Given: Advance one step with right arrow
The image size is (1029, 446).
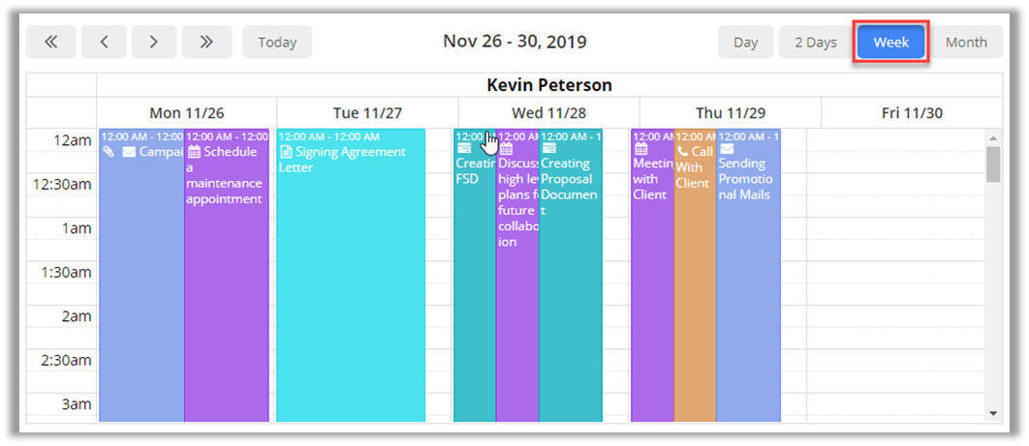Looking at the screenshot, I should [153, 42].
